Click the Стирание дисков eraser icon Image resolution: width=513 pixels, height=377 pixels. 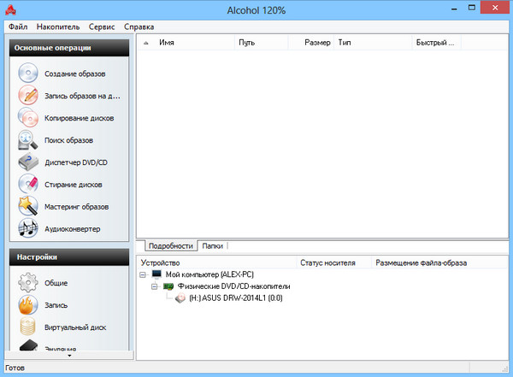click(29, 185)
